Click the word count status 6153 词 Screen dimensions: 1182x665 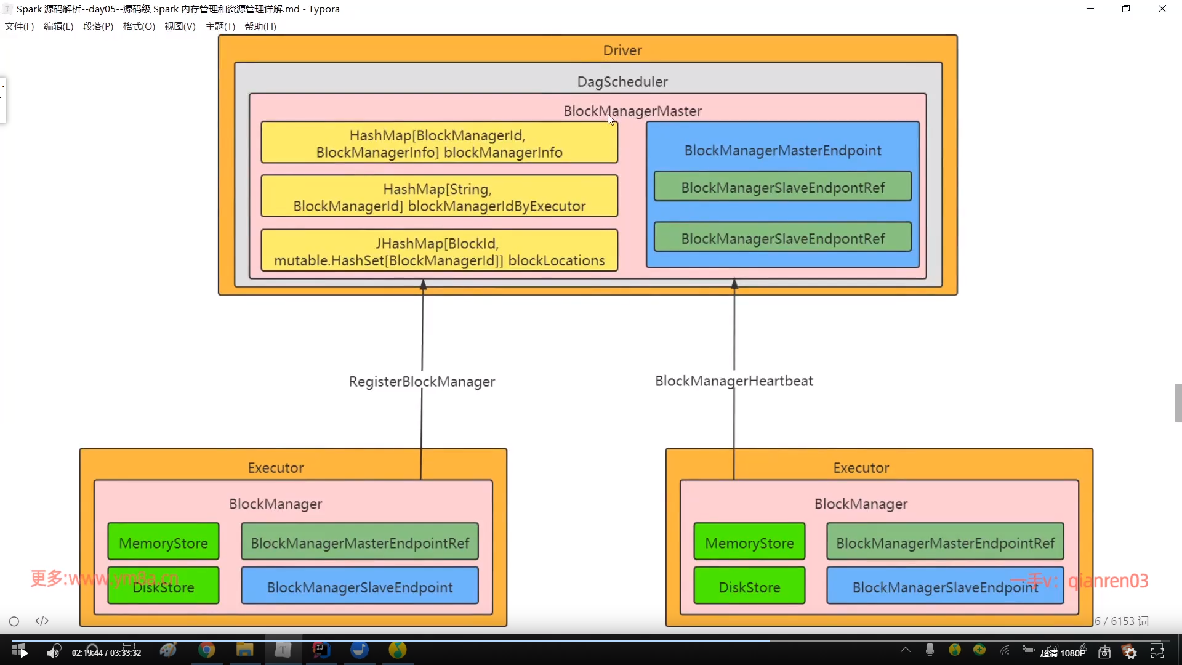1122,621
